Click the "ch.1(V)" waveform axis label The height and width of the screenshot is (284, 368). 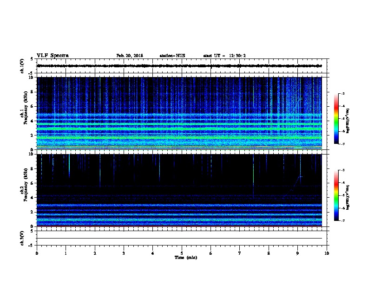click(x=22, y=66)
